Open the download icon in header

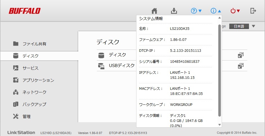click(x=174, y=11)
